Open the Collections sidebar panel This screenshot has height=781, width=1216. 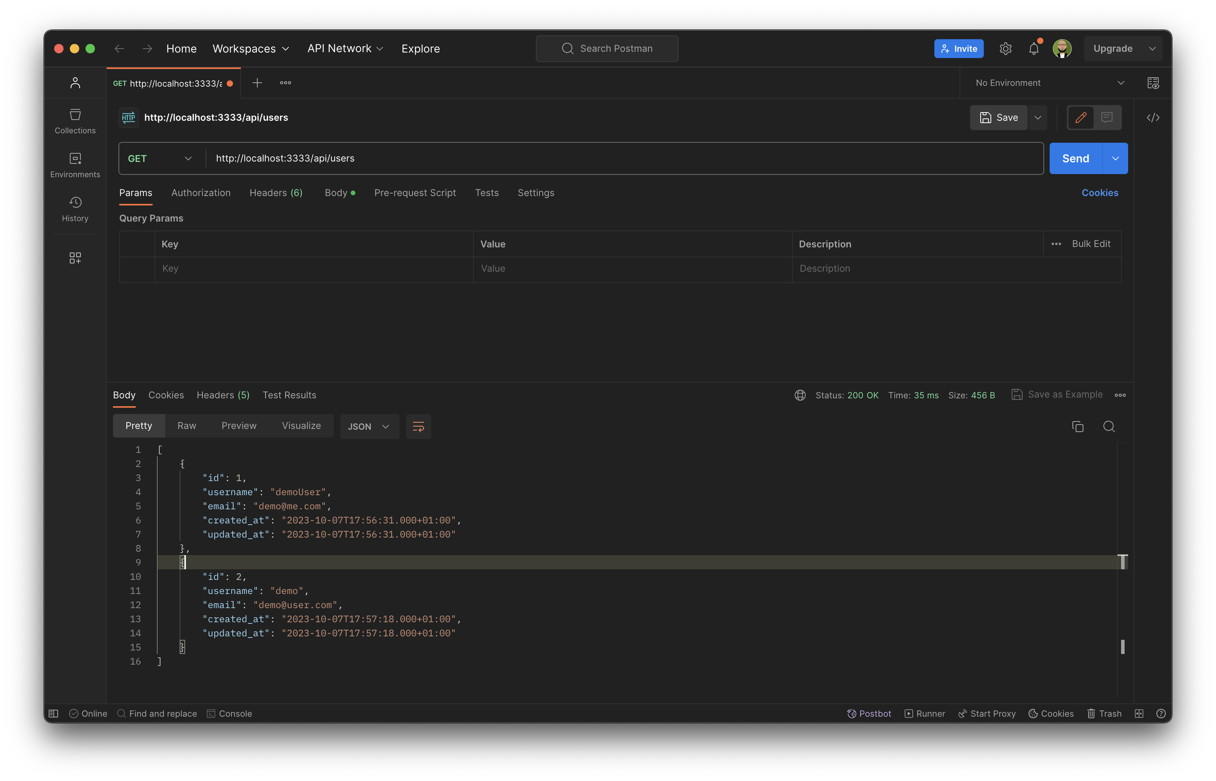click(75, 121)
